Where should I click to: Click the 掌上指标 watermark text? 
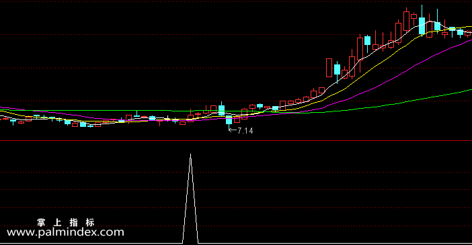tap(66, 222)
